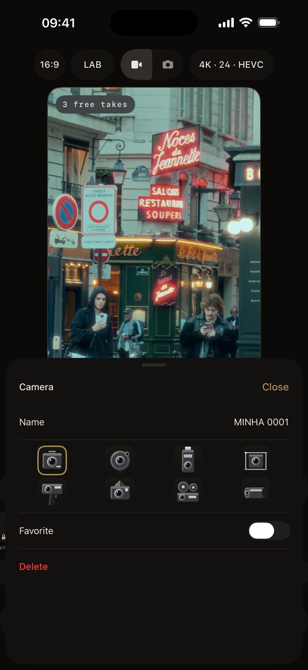Select the twin-reel film projector camera icon
This screenshot has width=308, height=670.
(x=188, y=492)
